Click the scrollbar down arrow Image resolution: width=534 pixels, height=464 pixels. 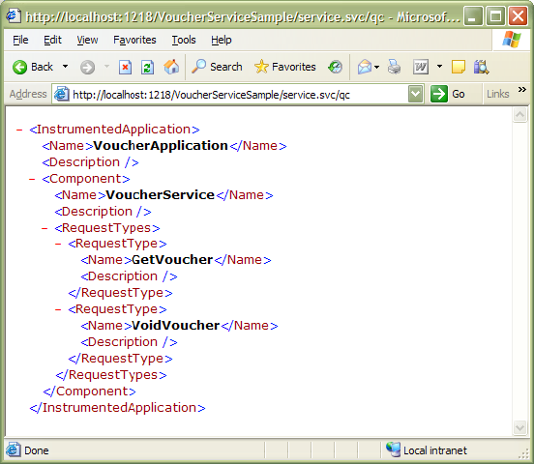pos(519,427)
